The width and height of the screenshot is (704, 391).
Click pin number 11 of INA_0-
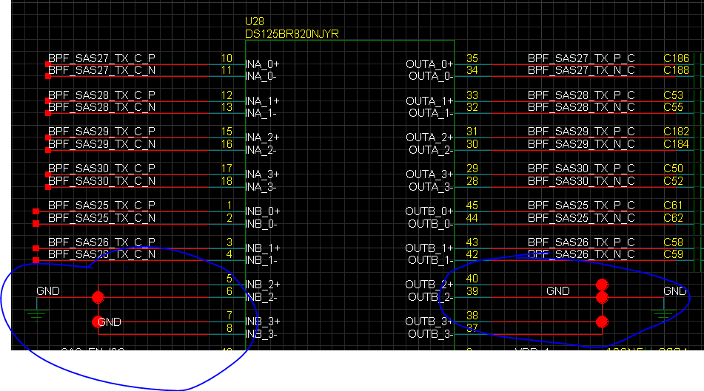227,70
